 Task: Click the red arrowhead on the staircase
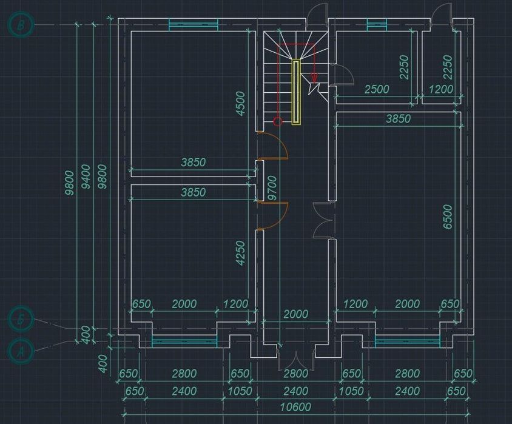click(x=314, y=76)
